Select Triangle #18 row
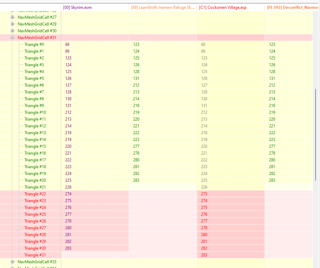Image resolution: width=320 pixels, height=268 pixels. click(156, 167)
